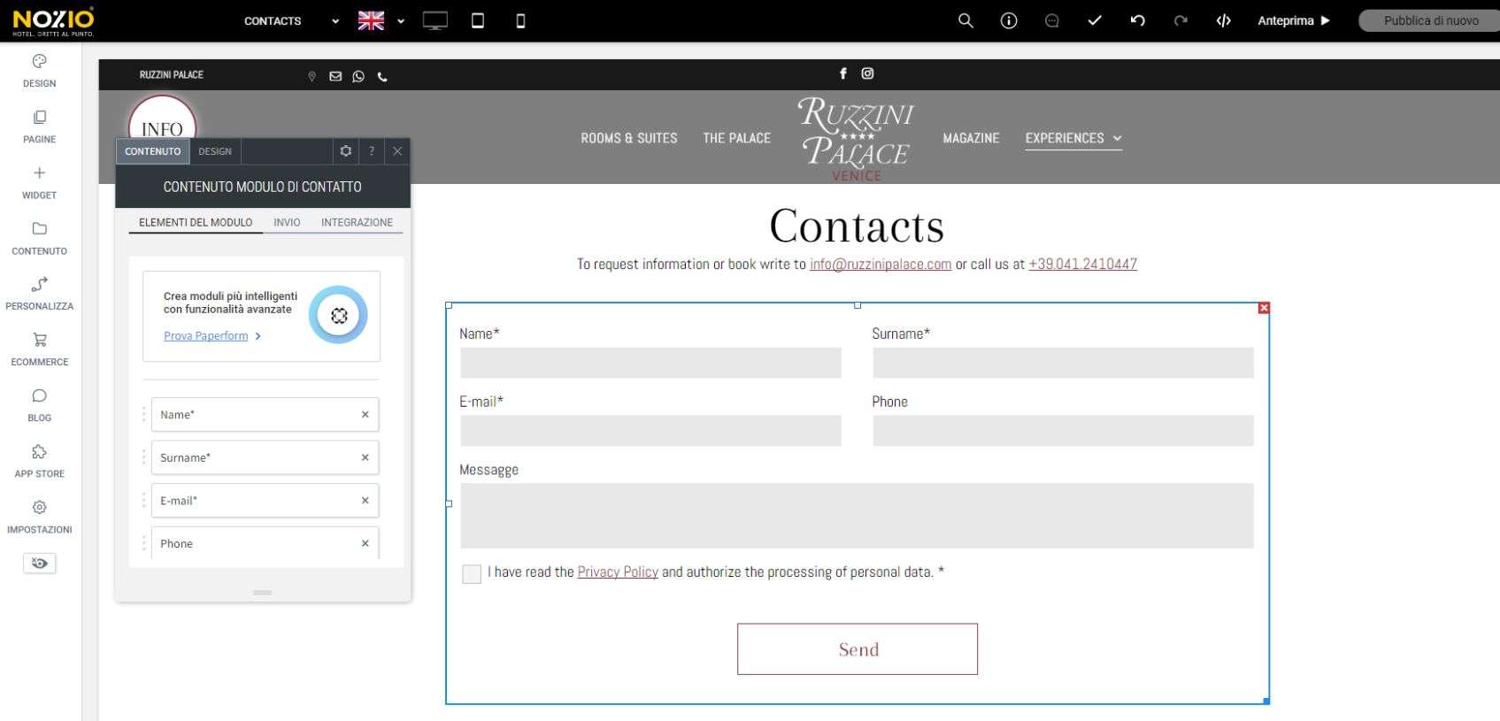The width and height of the screenshot is (1500, 721).
Task: Remove the Surname field from module list
Action: click(365, 457)
